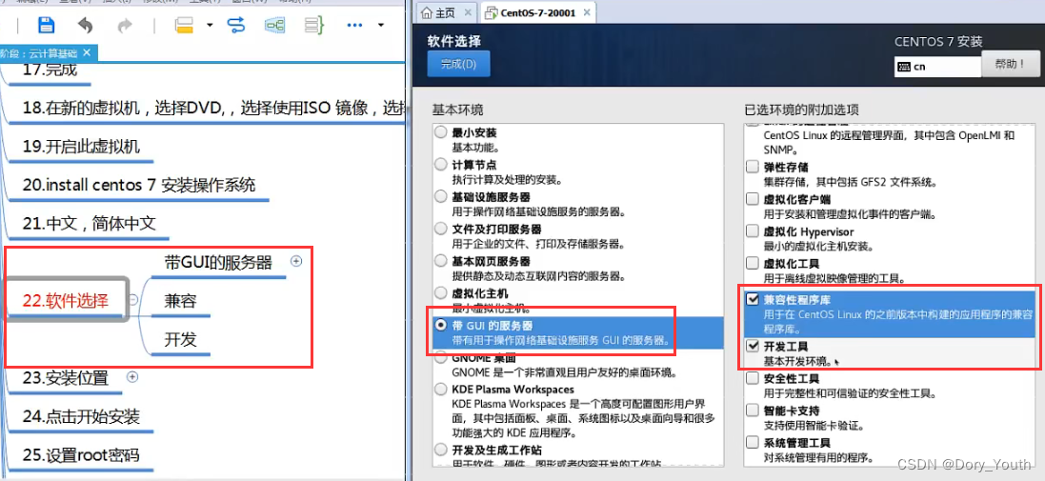Tick the 虚拟化 Hypervisor checkbox

pos(753,230)
